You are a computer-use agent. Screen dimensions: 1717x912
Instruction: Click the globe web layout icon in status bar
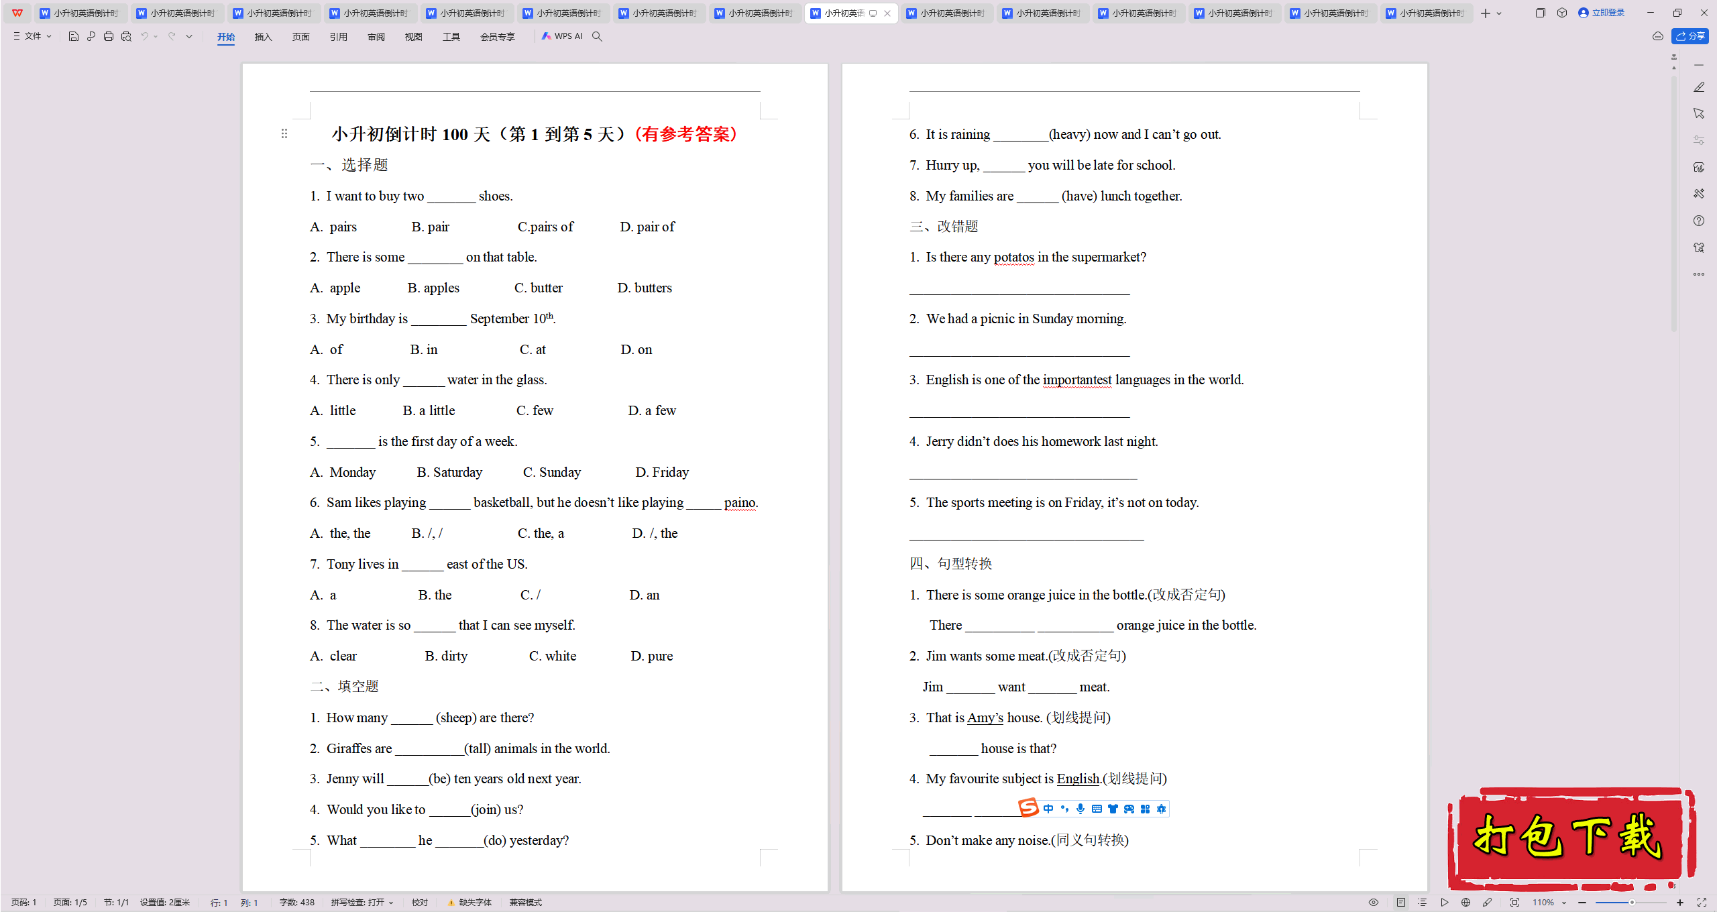1466,903
